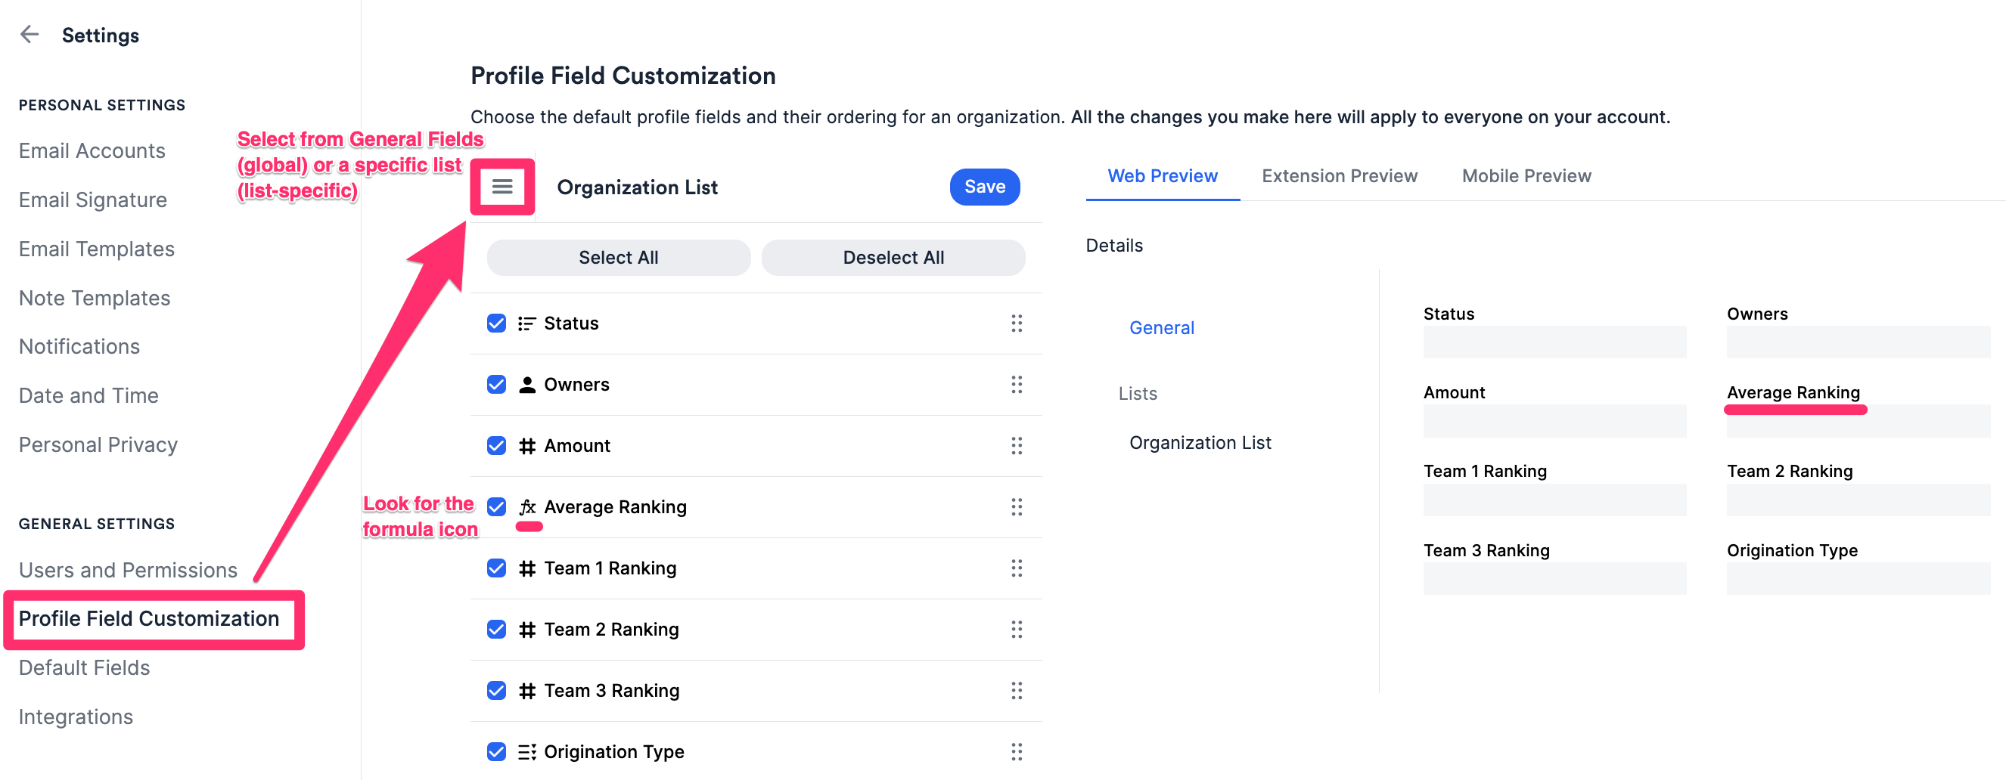The width and height of the screenshot is (2006, 780).
Task: Click the Select All button
Action: (x=618, y=258)
